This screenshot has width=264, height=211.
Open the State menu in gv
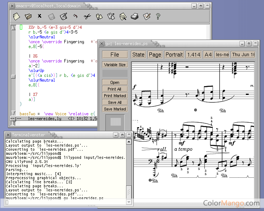[138, 55]
